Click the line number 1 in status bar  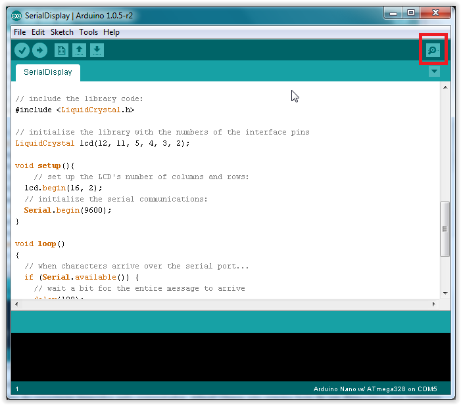coord(17,389)
